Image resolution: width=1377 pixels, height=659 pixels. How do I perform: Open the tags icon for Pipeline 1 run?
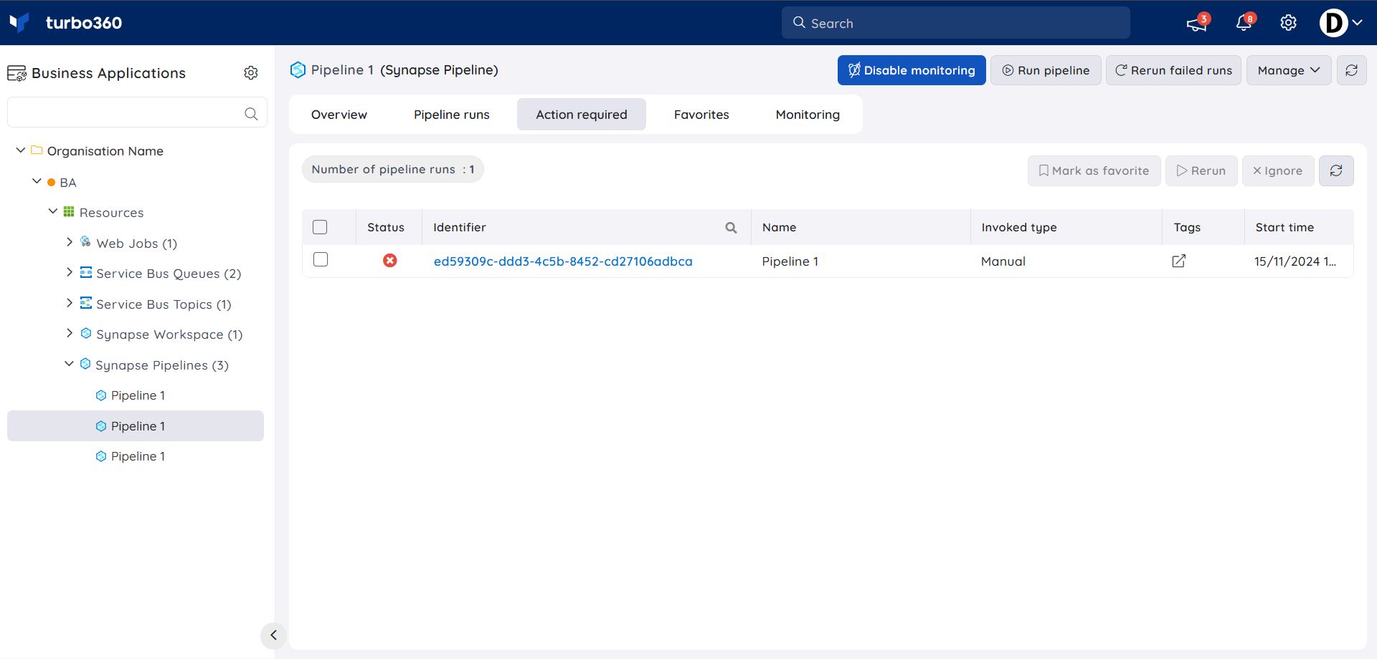pyautogui.click(x=1178, y=261)
